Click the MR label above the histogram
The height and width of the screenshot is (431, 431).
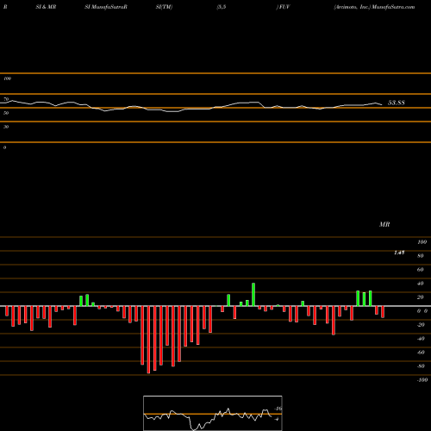click(x=384, y=224)
